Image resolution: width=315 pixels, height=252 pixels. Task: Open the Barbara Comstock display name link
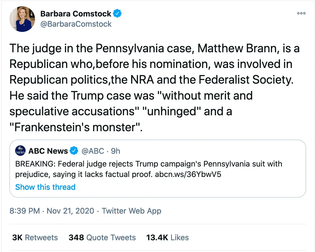76,14
